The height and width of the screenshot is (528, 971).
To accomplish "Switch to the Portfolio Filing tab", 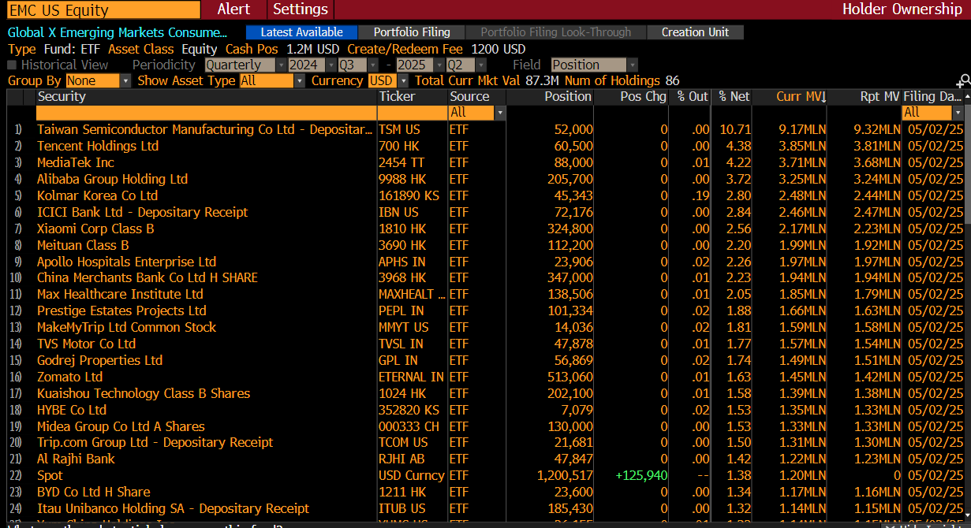I will pos(412,32).
